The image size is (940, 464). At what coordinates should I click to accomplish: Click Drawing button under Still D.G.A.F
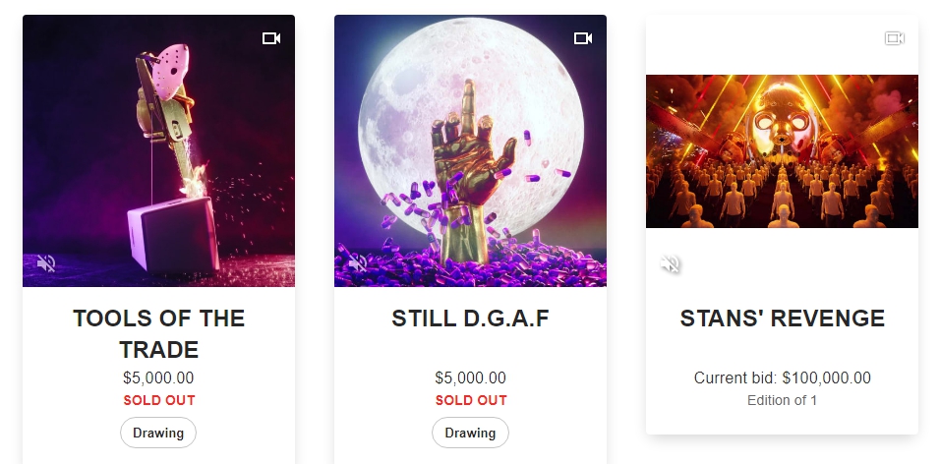[470, 433]
